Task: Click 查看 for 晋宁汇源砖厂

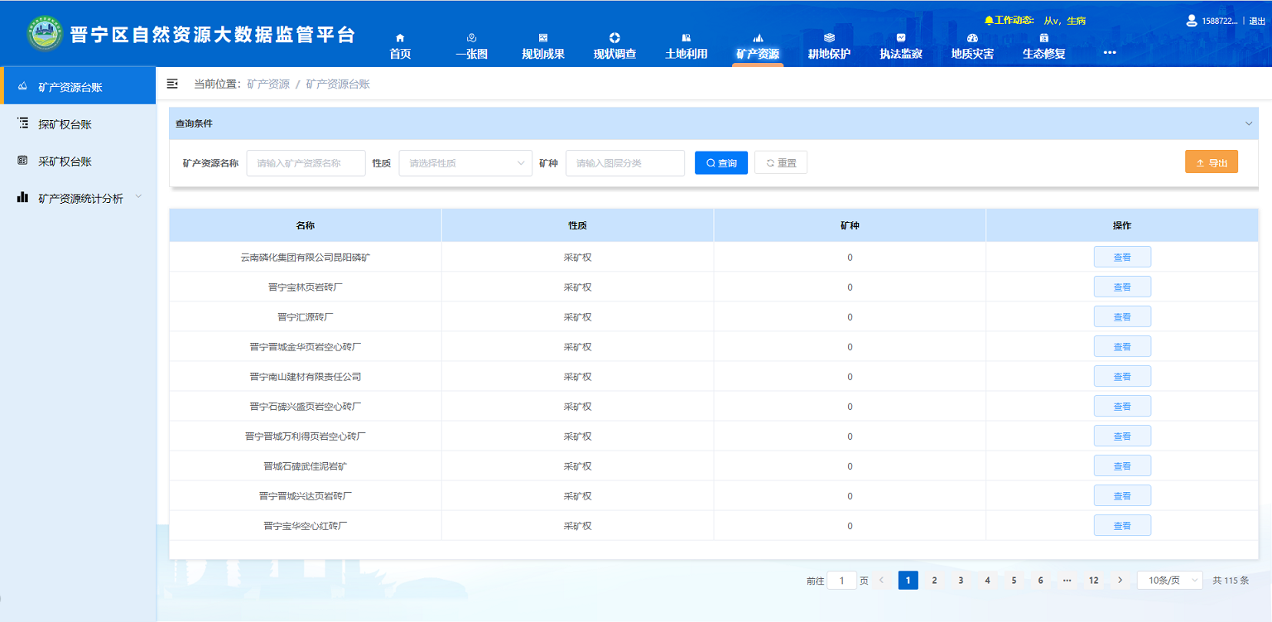Action: (x=1122, y=316)
